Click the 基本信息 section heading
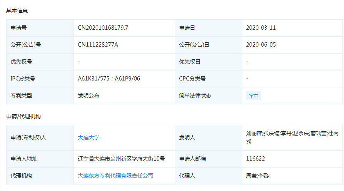344x191 pixels. pyautogui.click(x=17, y=11)
